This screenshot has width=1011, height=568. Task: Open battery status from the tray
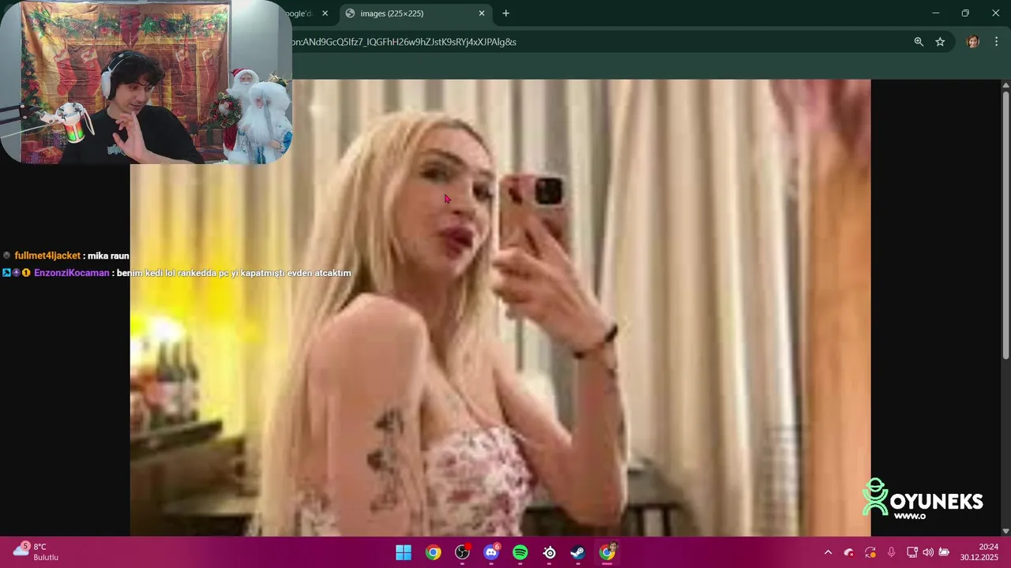click(944, 552)
